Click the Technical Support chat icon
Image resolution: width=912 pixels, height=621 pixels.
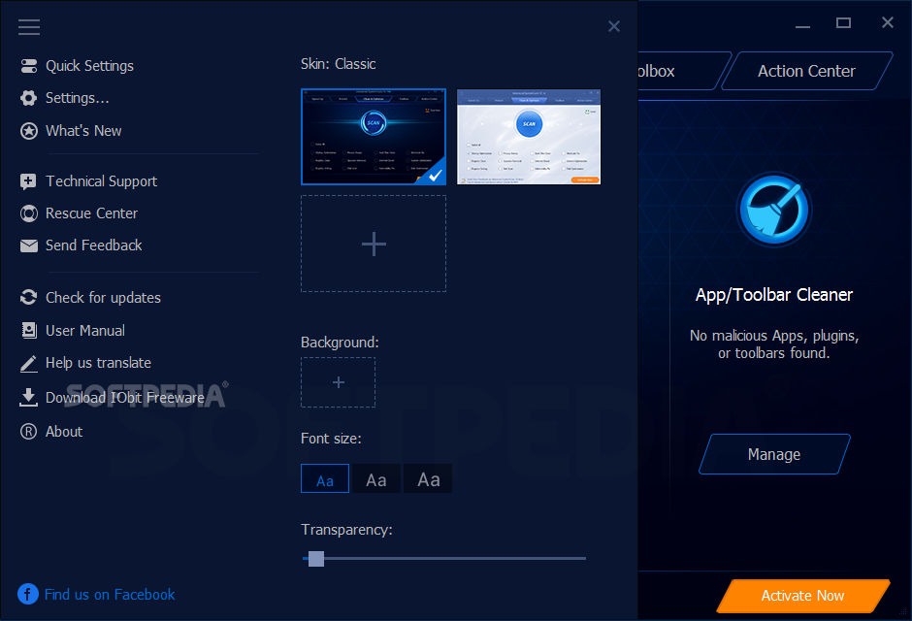coord(28,181)
